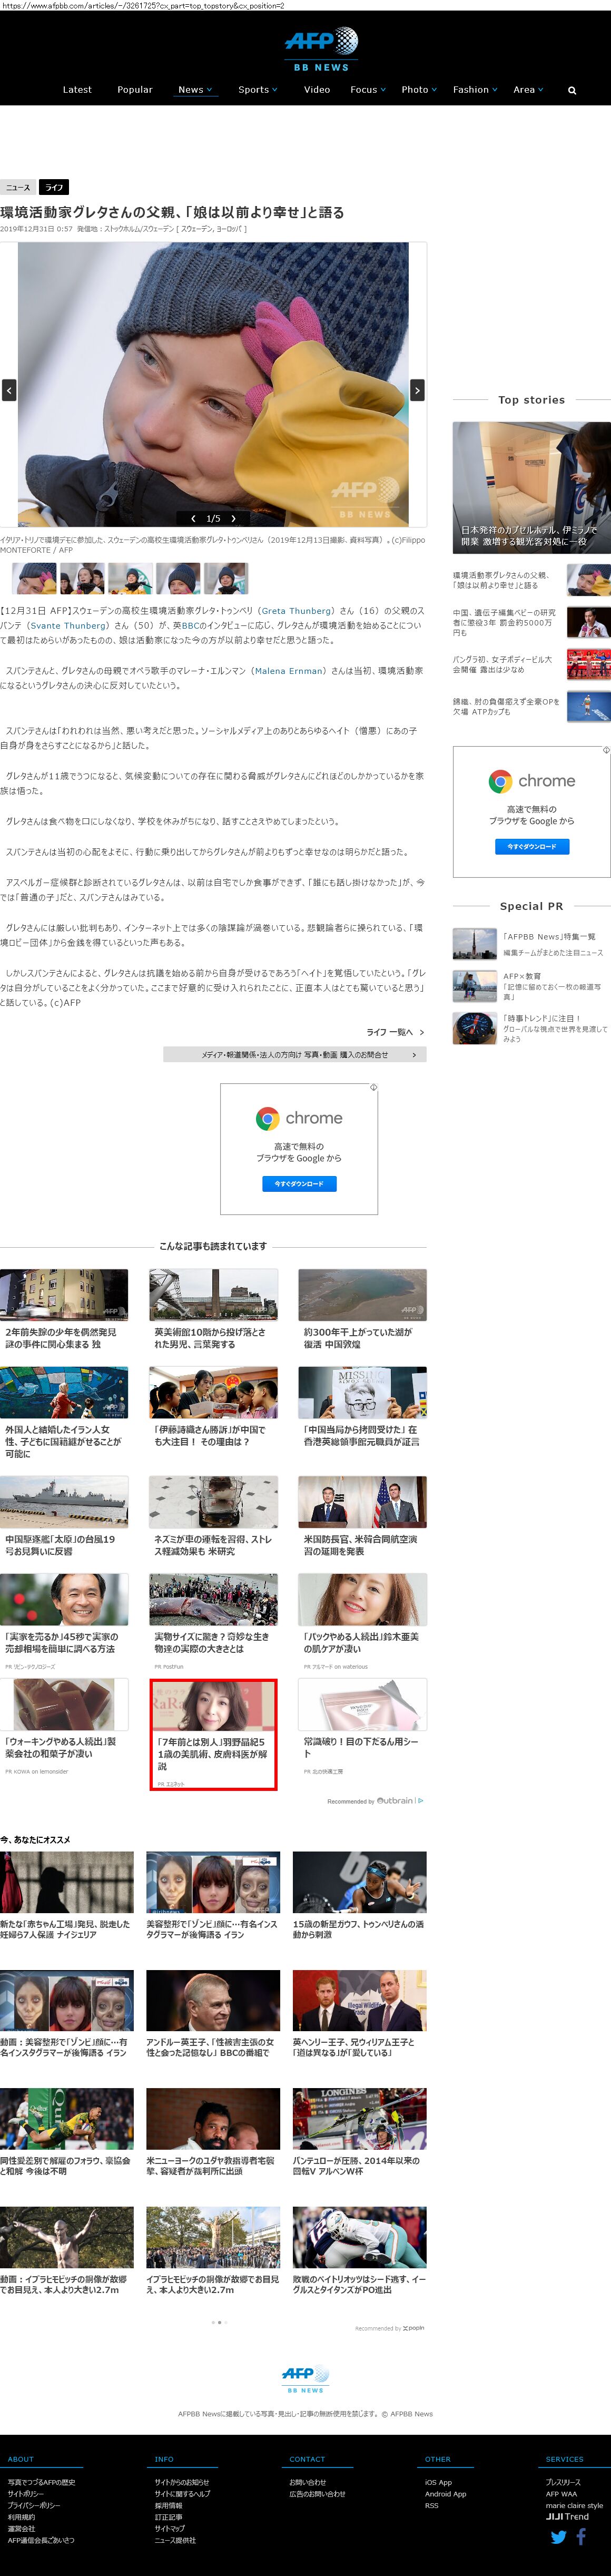Go to previous photo with left slideshow arrow
611x2576 pixels.
coord(9,390)
